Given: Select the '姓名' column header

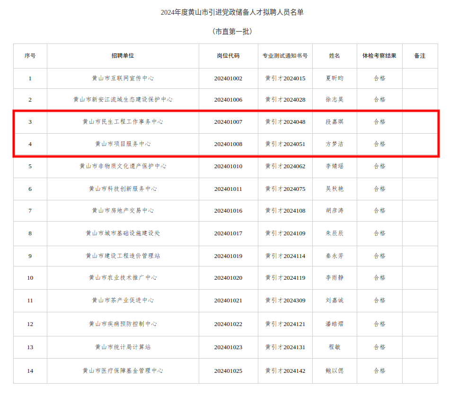Looking at the screenshot, I should [335, 56].
